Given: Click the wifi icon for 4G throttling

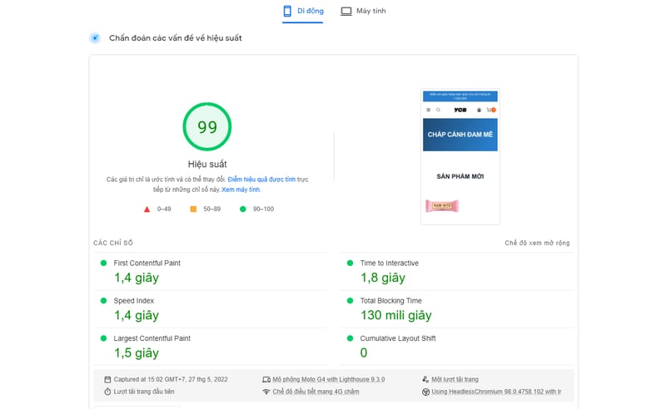Looking at the screenshot, I should (x=266, y=392).
